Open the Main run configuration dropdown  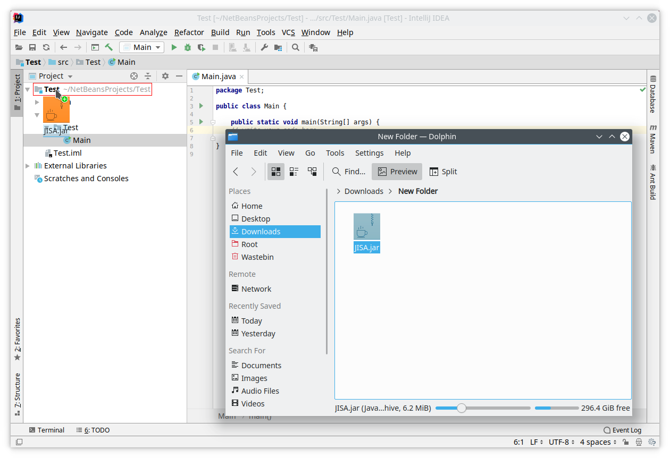[142, 47]
